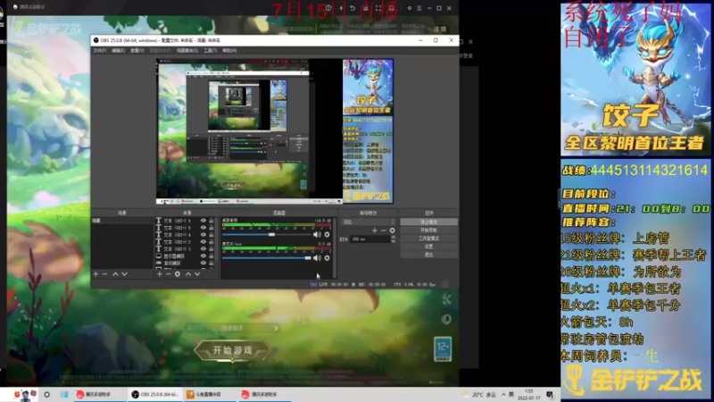
Task: Click the back arrow icon in emulator title bar
Action: 353,8
